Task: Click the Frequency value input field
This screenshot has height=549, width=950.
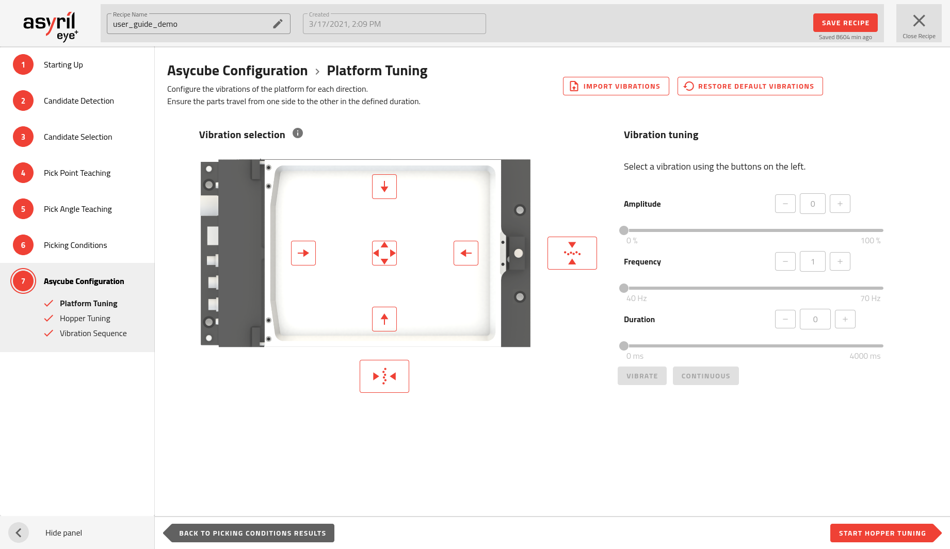Action: 812,261
